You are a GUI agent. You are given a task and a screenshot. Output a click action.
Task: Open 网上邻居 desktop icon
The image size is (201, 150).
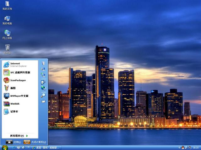point(7,34)
